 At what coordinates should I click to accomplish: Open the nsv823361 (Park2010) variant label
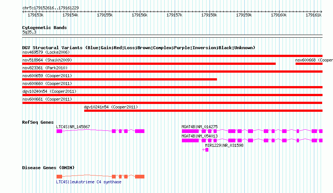45,68
